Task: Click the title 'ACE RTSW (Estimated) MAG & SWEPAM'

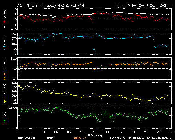Action: 51,6
